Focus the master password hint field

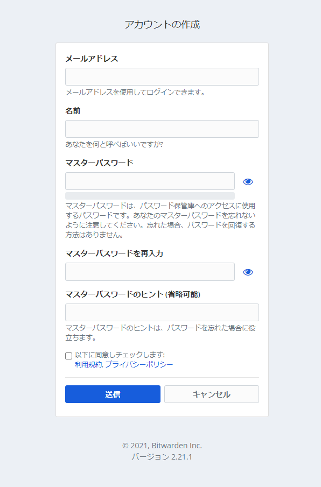click(162, 312)
